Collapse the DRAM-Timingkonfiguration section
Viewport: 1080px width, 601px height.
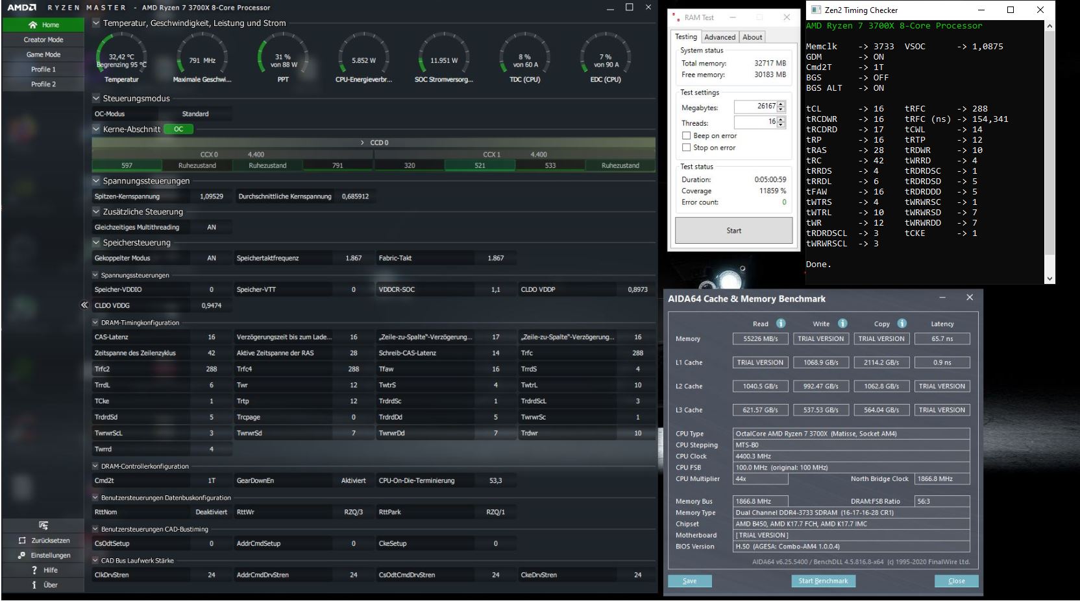(95, 322)
